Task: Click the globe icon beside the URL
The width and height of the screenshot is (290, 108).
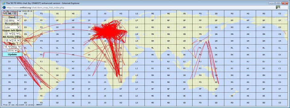Action: point(4,7)
